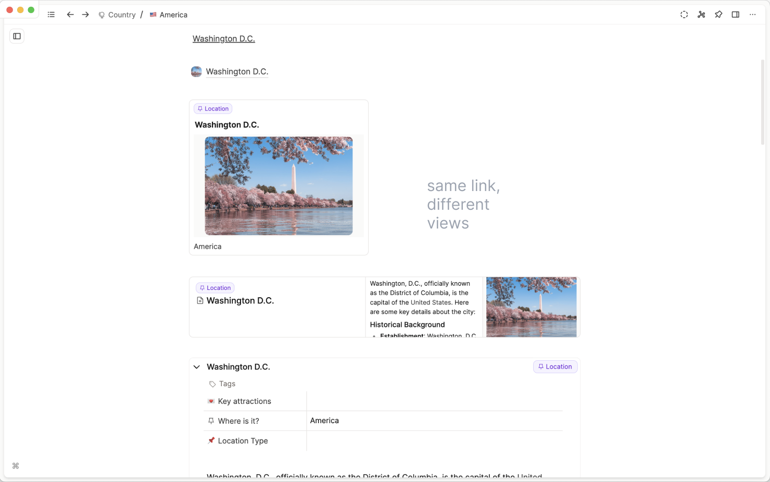Click the monument thumbnail in preview row
Image resolution: width=770 pixels, height=482 pixels.
coord(532,307)
